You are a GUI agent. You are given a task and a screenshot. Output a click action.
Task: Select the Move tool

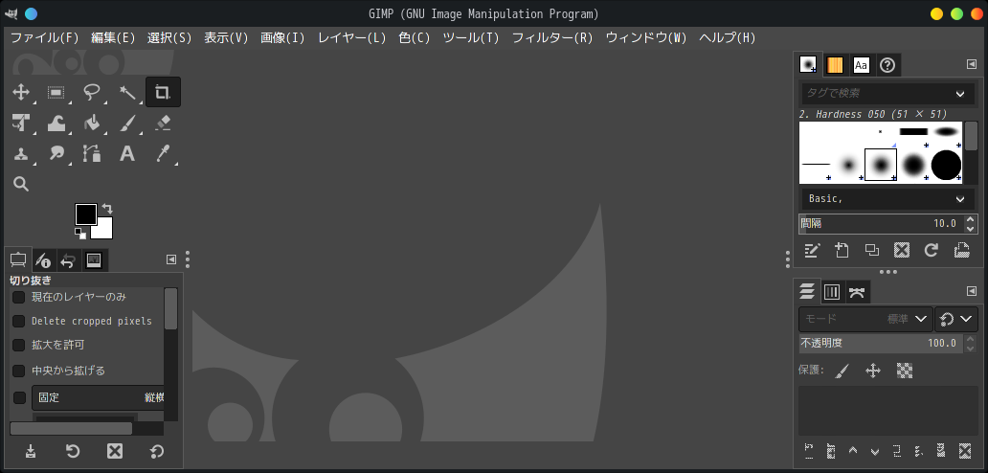click(21, 93)
